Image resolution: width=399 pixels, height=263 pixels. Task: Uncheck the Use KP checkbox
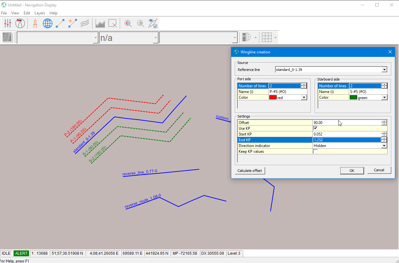[x=315, y=128]
